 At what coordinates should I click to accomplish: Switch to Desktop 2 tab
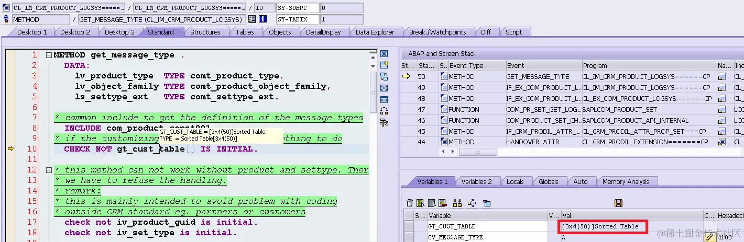point(75,32)
